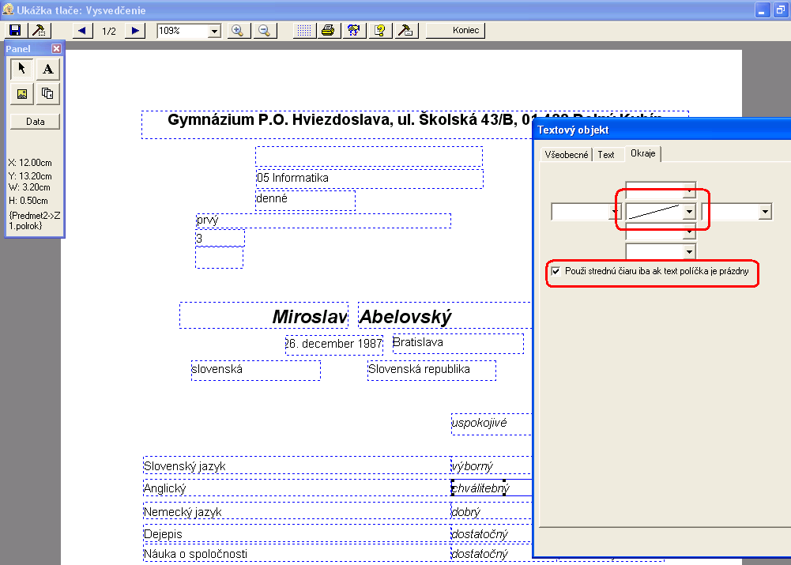
Task: Select the 'Miroslav' first name field
Action: [264, 315]
